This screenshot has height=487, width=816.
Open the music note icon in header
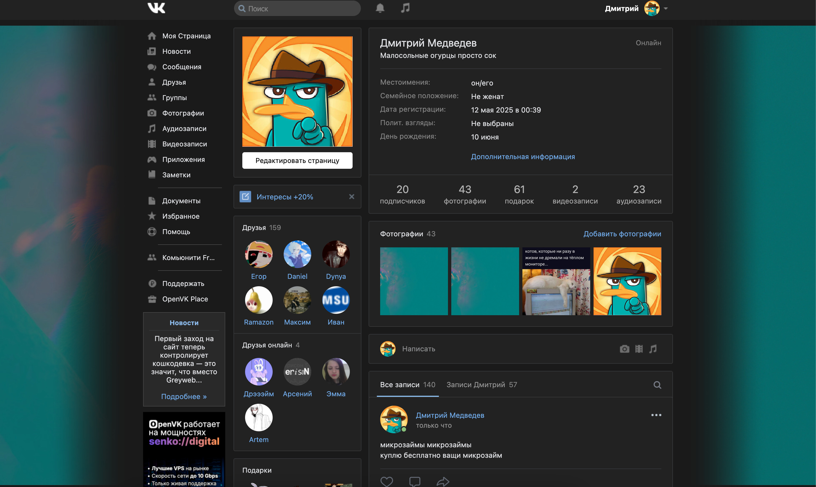click(405, 8)
